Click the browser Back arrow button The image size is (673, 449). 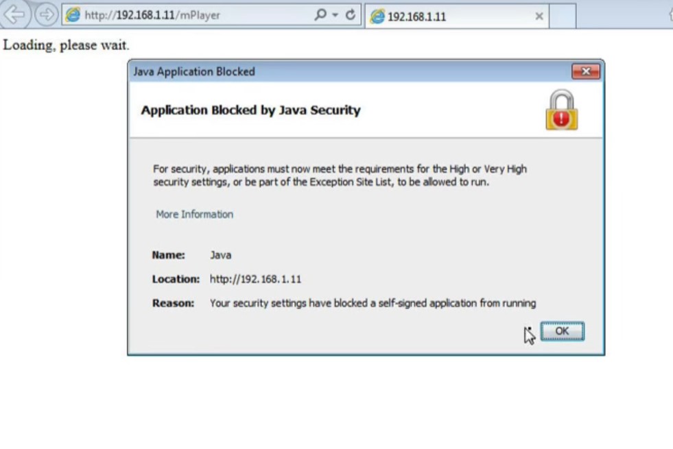click(x=14, y=14)
